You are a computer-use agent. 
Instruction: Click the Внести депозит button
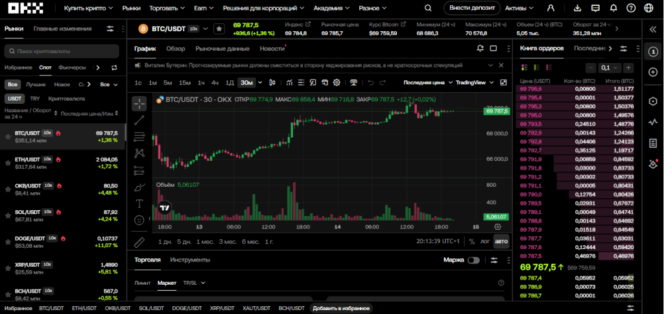pos(472,8)
